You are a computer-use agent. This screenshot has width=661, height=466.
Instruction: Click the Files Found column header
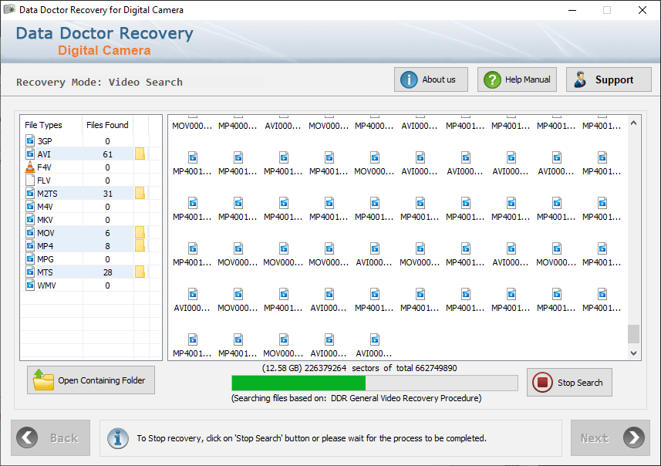(x=107, y=125)
